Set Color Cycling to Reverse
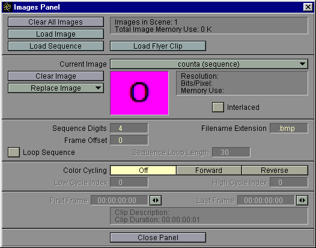This screenshot has width=316, height=248. (x=275, y=170)
